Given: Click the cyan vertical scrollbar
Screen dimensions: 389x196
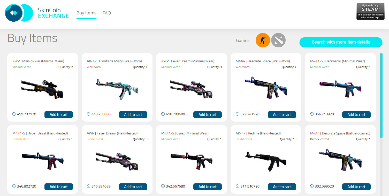Looking at the screenshot, I should coord(381,96).
